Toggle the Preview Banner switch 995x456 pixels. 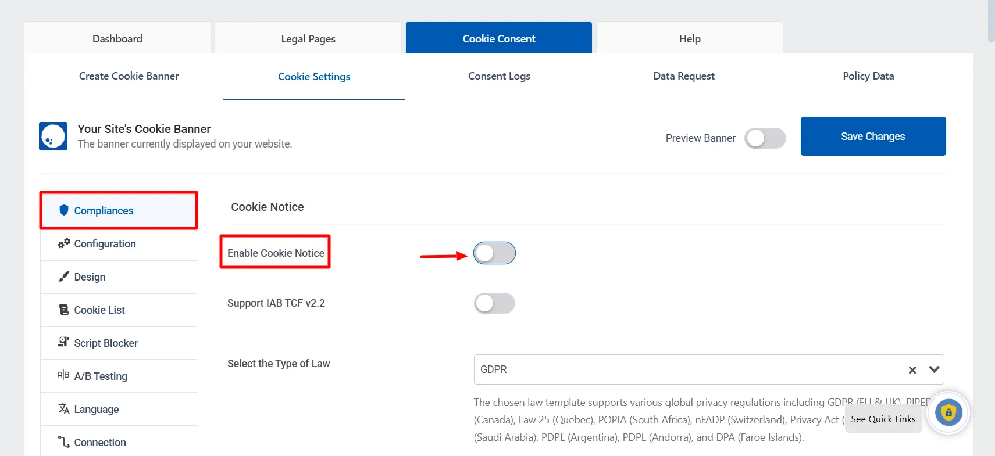(x=765, y=138)
